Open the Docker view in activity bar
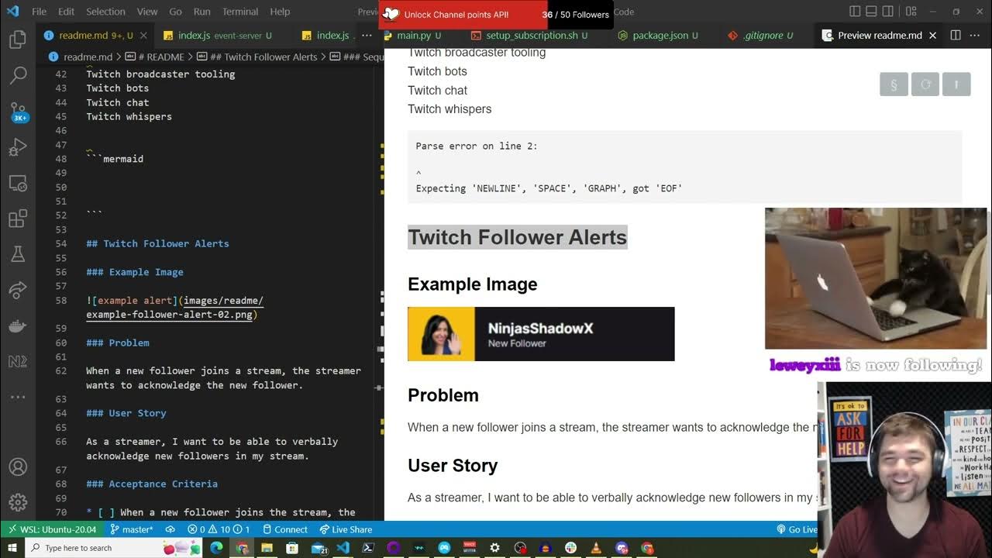 tap(18, 325)
